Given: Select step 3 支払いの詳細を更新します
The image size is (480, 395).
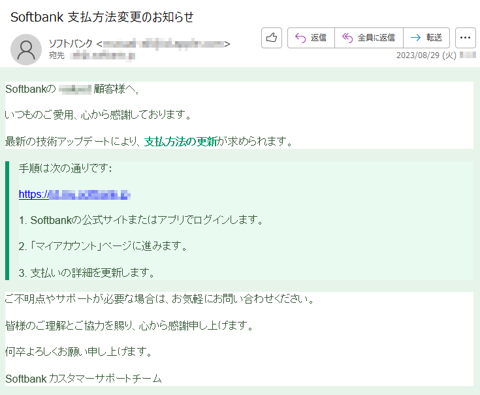Looking at the screenshot, I should pyautogui.click(x=87, y=273).
